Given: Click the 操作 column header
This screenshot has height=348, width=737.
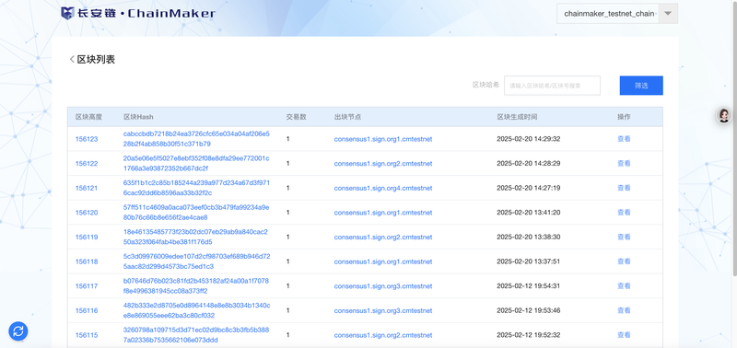Looking at the screenshot, I should point(624,117).
